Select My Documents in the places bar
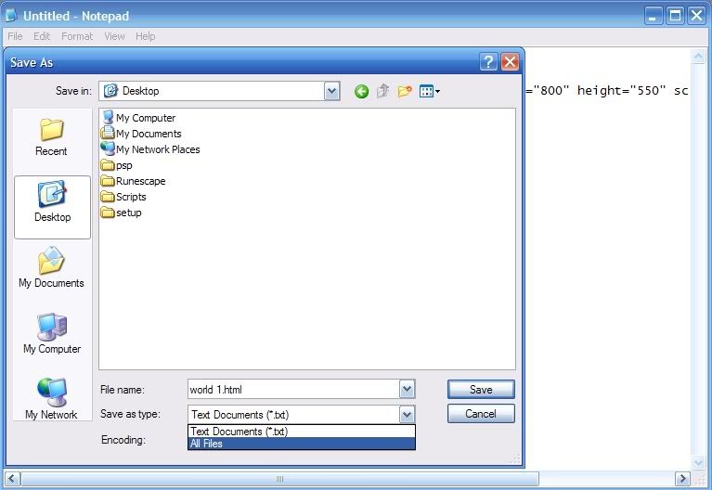Image resolution: width=712 pixels, height=490 pixels. (x=52, y=268)
